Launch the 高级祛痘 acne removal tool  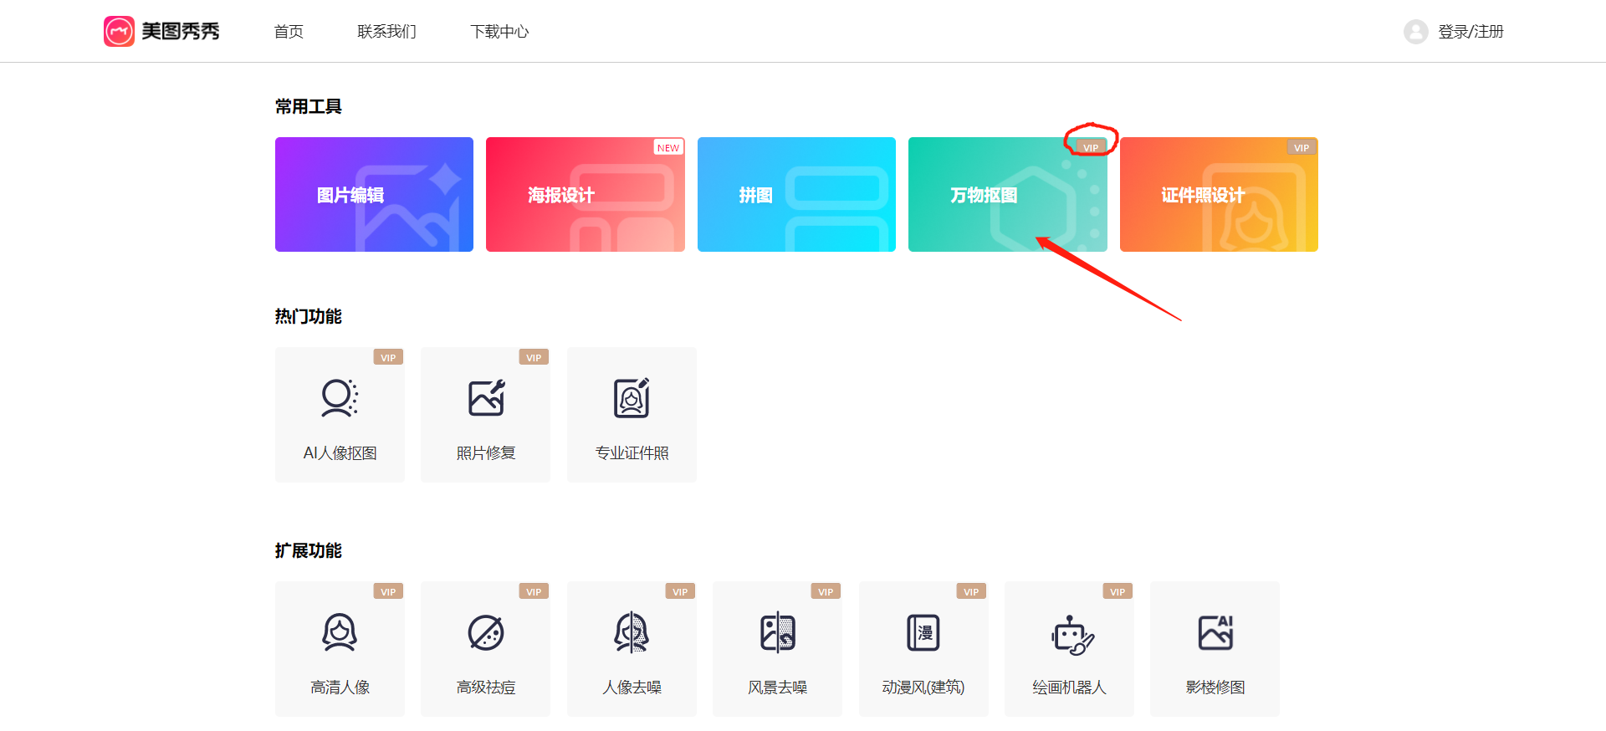pos(485,649)
